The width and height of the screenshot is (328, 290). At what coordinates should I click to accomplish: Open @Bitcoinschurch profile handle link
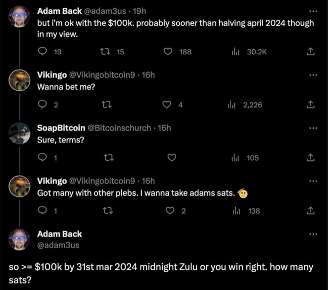[119, 128]
